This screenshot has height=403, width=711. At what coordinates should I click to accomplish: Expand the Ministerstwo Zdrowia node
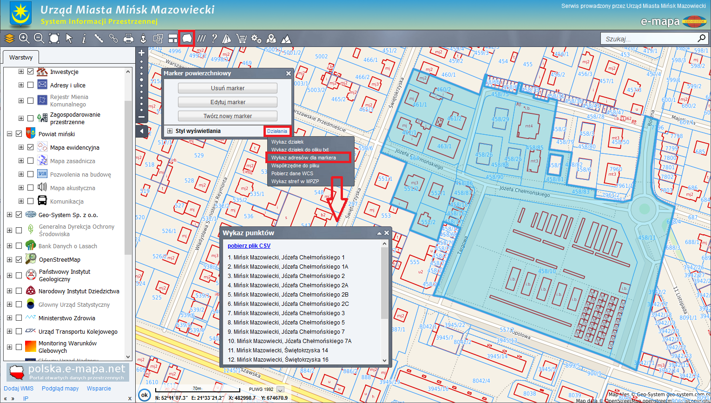pyautogui.click(x=9, y=318)
